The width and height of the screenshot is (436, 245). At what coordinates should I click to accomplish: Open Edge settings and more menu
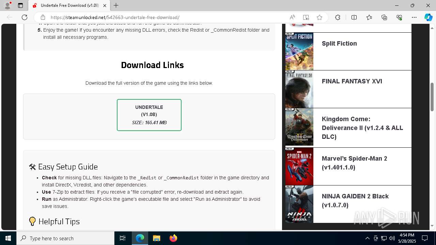414,17
